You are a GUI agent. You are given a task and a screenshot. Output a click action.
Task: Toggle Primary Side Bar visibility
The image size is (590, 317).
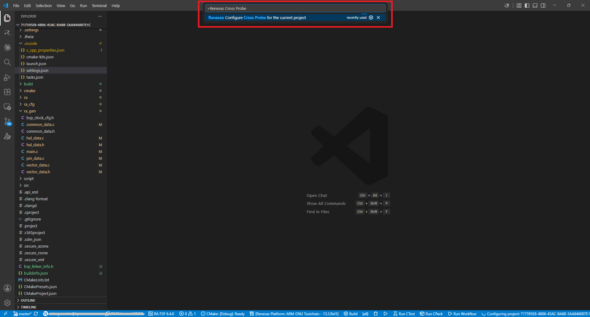[x=527, y=6]
